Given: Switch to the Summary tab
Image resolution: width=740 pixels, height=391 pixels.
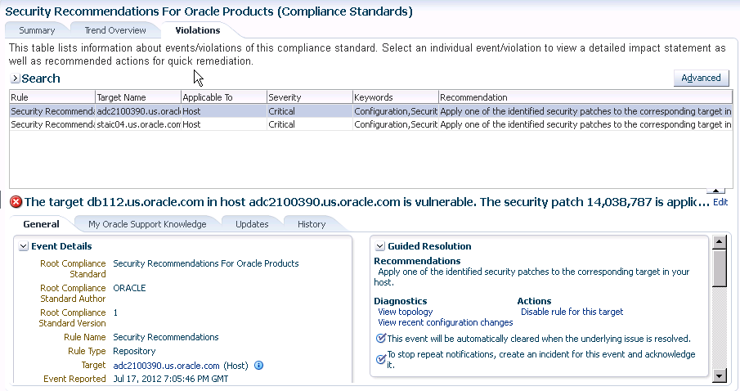Looking at the screenshot, I should pyautogui.click(x=37, y=30).
